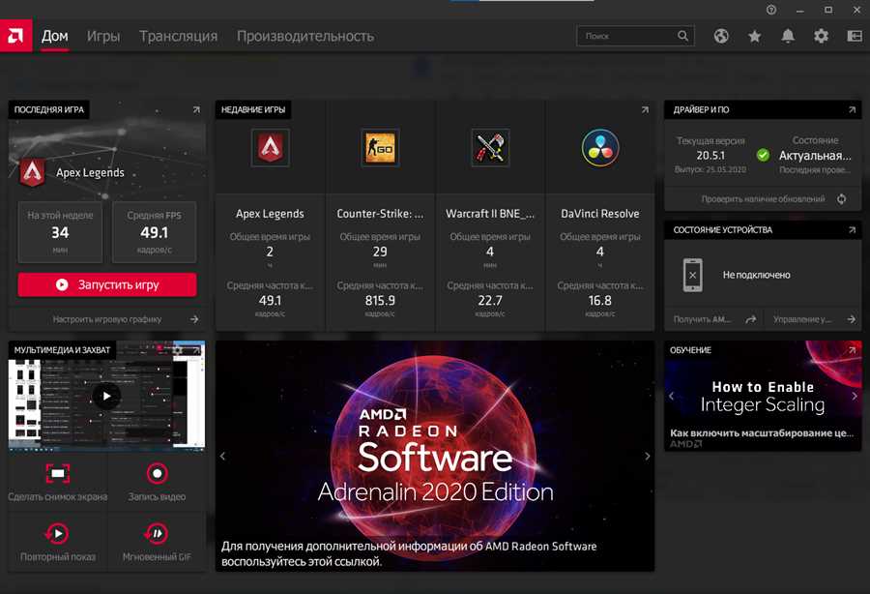Click the AMD logo icon
This screenshot has height=594, width=870.
click(15, 36)
